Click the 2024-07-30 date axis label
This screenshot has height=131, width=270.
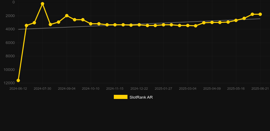click(42, 89)
